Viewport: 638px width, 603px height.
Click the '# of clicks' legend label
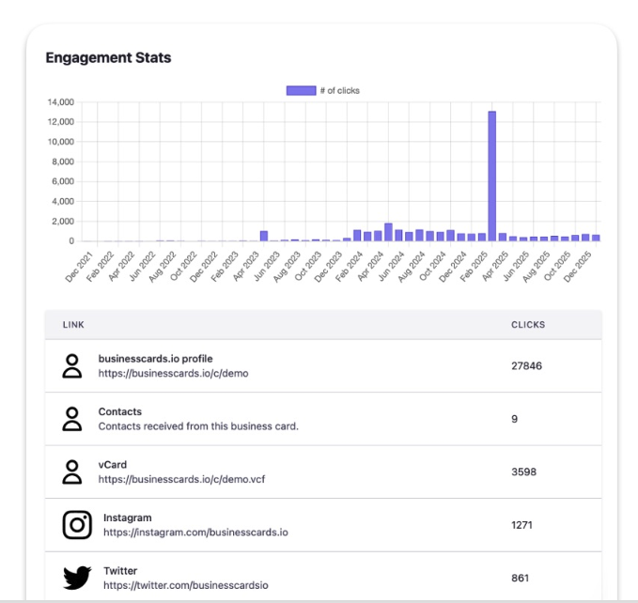[339, 91]
